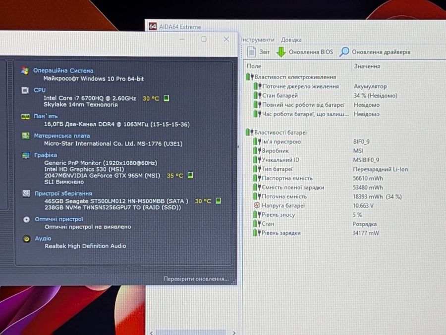Click the Графіка heading link
The width and height of the screenshot is (446, 335).
46,155
